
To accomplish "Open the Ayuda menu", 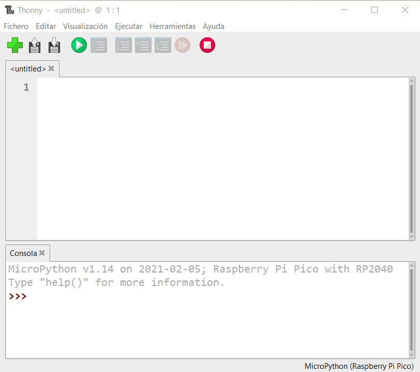I will (213, 26).
